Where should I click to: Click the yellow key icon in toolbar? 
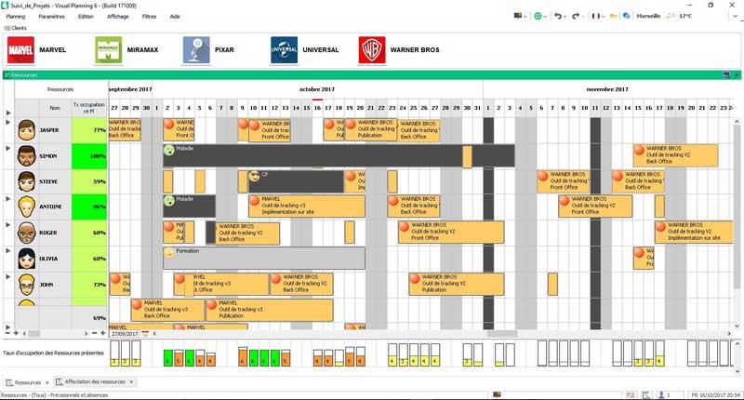(x=613, y=16)
